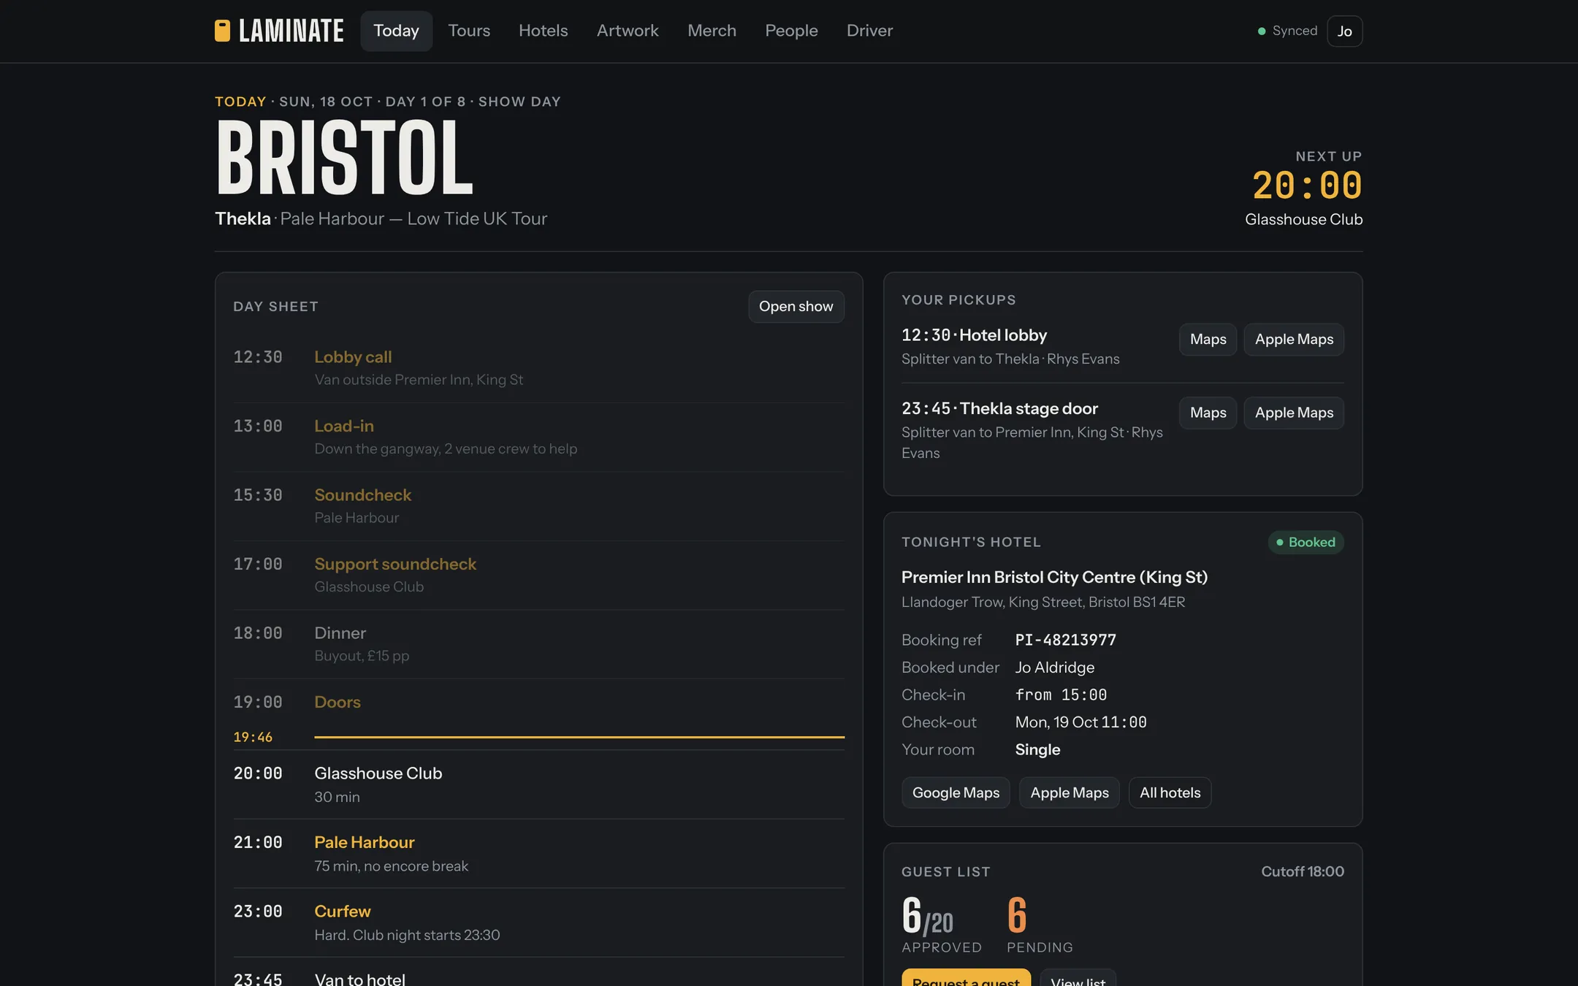Open Maps for Thekla stage door pickup
Image resolution: width=1578 pixels, height=986 pixels.
click(1208, 413)
